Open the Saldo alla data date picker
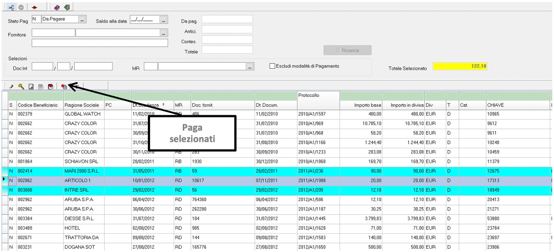554x252 pixels. [x=163, y=19]
